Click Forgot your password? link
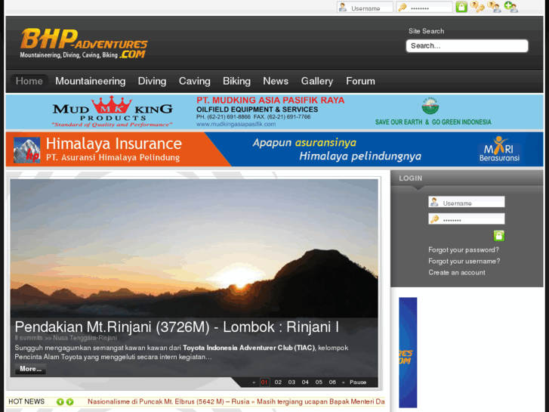 click(464, 250)
